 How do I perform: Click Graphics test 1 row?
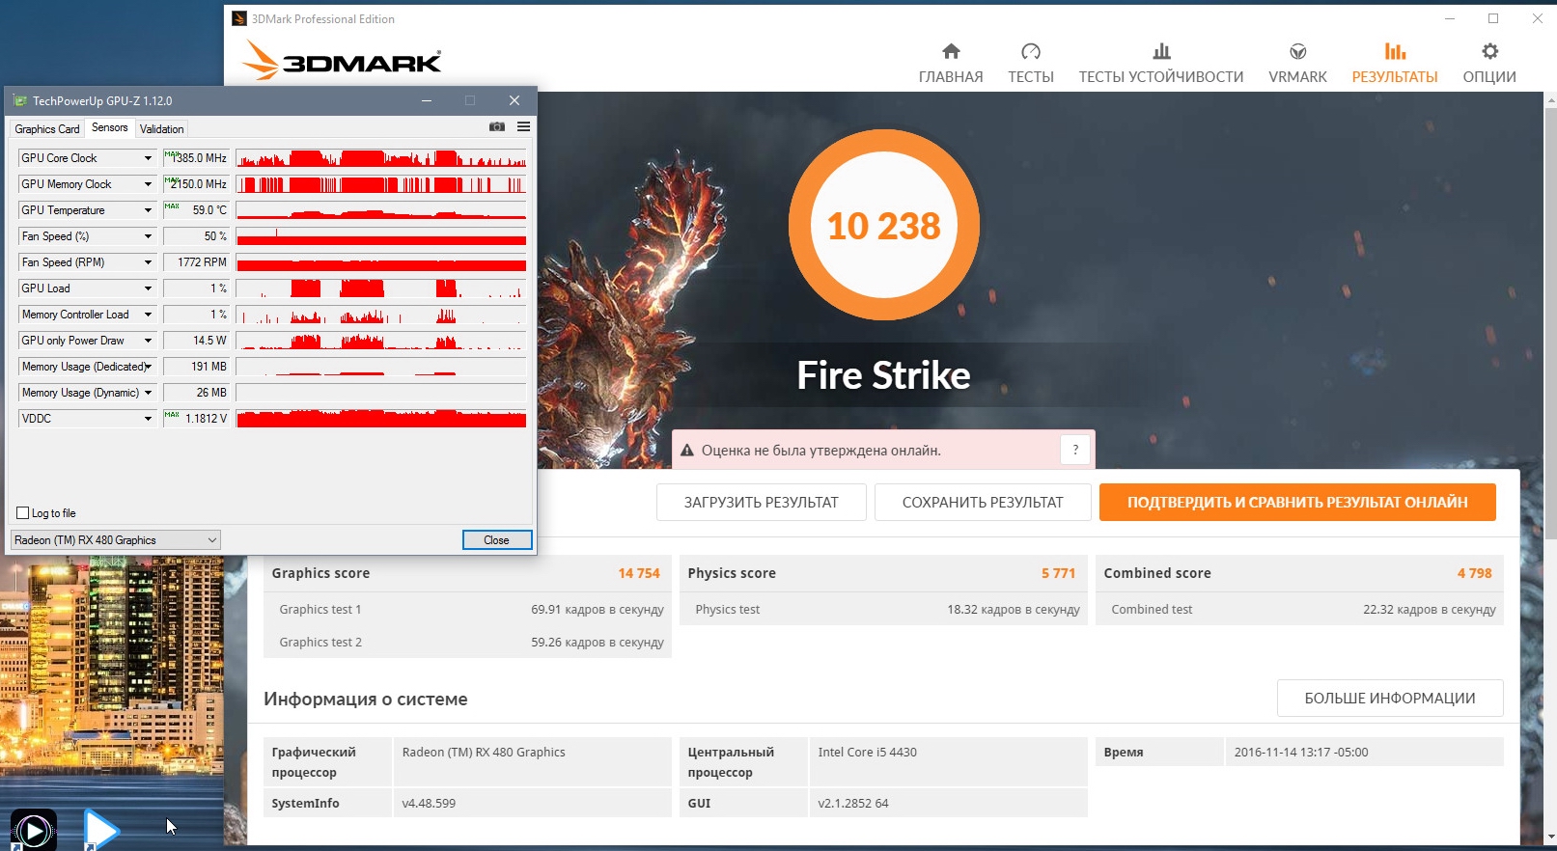tap(468, 610)
